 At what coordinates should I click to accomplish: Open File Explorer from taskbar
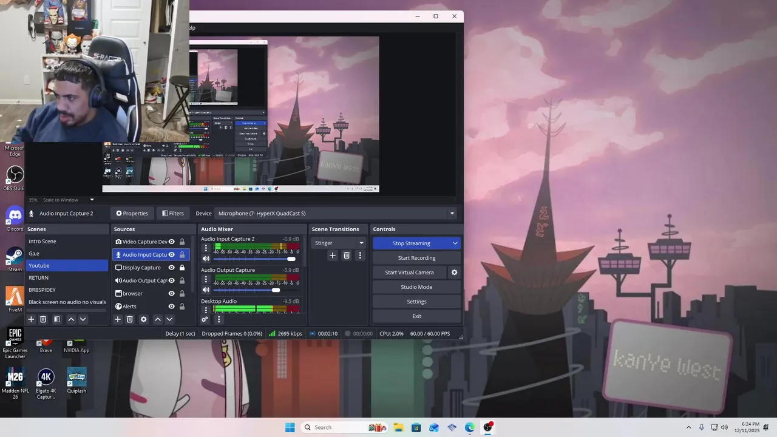(398, 427)
